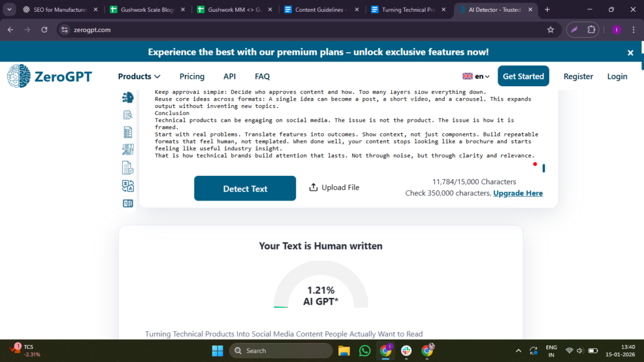Bookmark this page with the star icon

click(550, 30)
